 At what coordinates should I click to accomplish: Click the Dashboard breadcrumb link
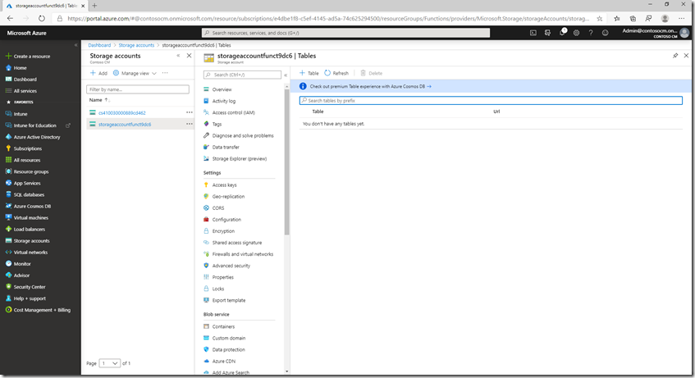tap(99, 45)
